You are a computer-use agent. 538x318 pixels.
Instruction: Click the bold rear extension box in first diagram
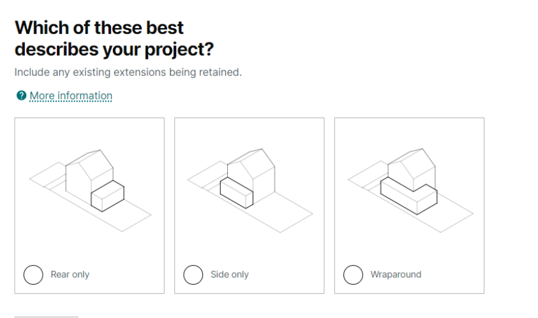pyautogui.click(x=107, y=196)
